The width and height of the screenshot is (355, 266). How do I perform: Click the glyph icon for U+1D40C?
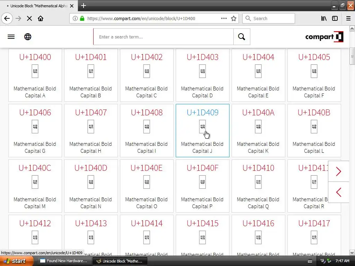click(35, 182)
